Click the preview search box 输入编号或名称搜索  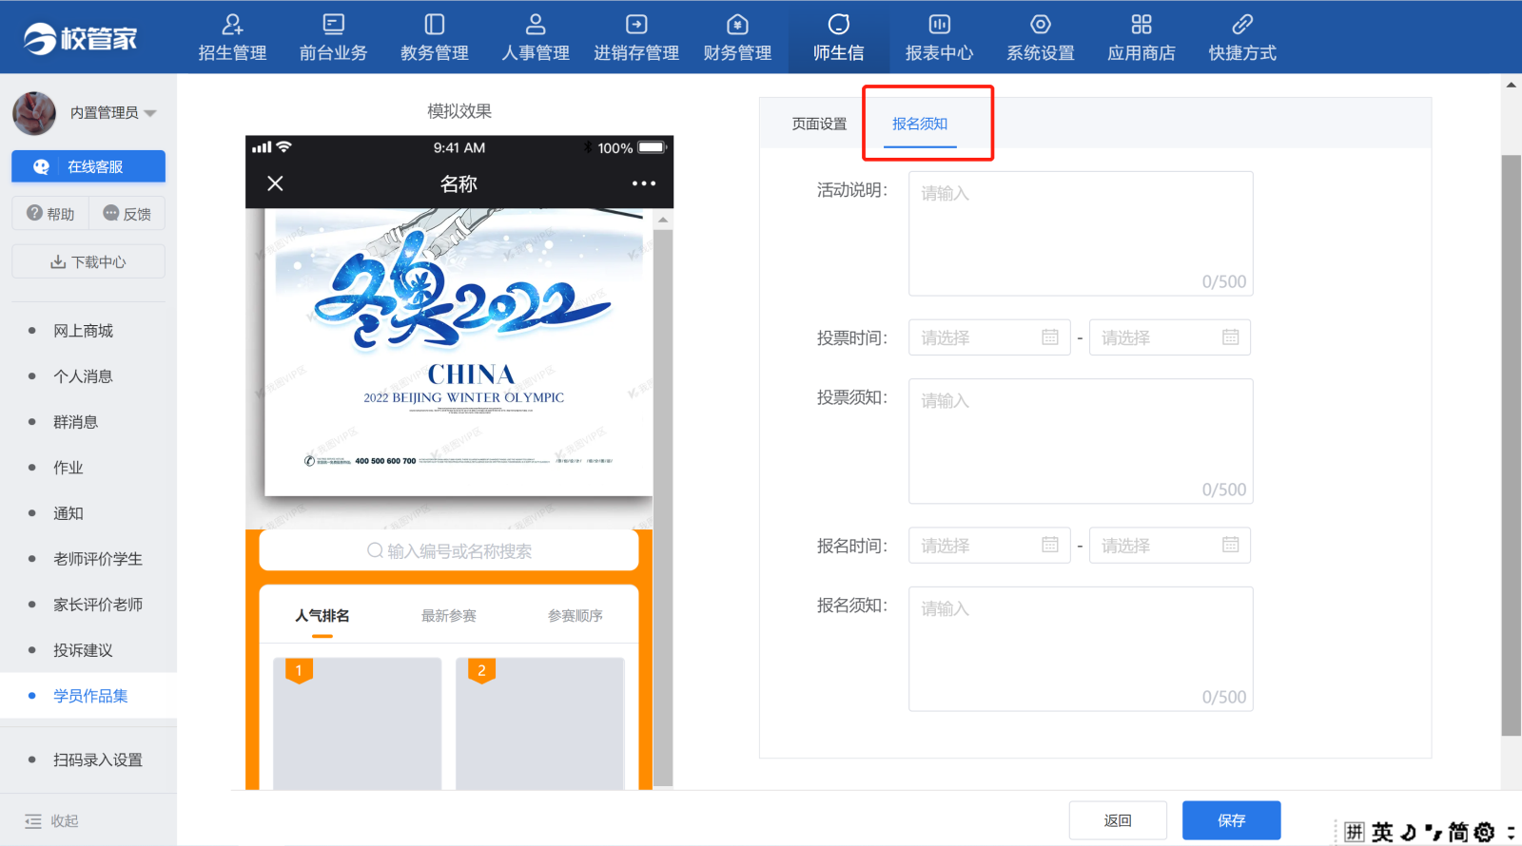449,550
